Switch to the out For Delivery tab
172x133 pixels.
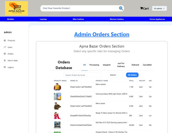click(121, 65)
